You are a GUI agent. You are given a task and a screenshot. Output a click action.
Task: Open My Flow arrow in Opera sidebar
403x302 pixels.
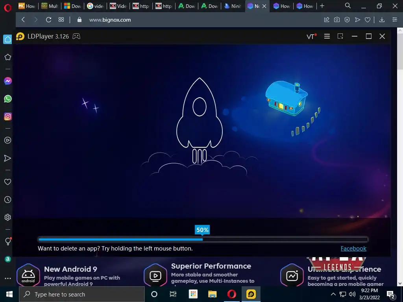click(x=8, y=158)
